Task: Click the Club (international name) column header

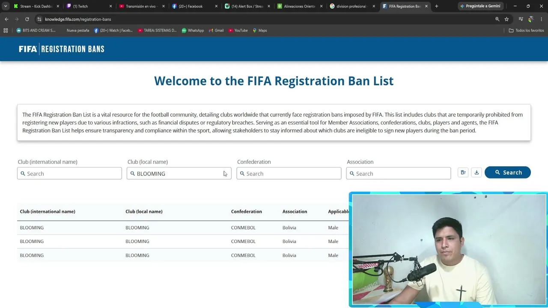Action: coord(48,211)
